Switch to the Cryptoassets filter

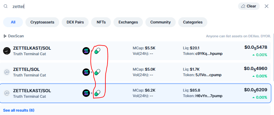[42, 22]
